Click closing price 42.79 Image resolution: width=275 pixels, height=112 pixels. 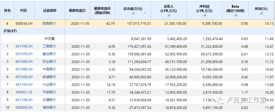pos(111,23)
